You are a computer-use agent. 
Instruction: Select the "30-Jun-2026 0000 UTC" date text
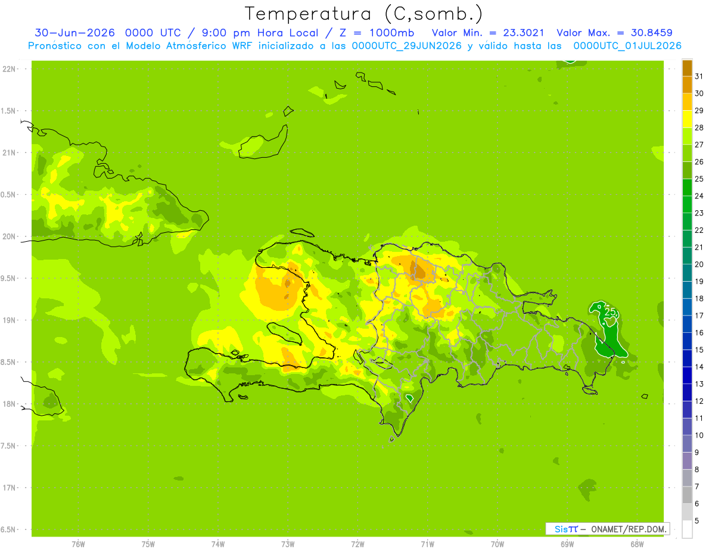pyautogui.click(x=108, y=33)
